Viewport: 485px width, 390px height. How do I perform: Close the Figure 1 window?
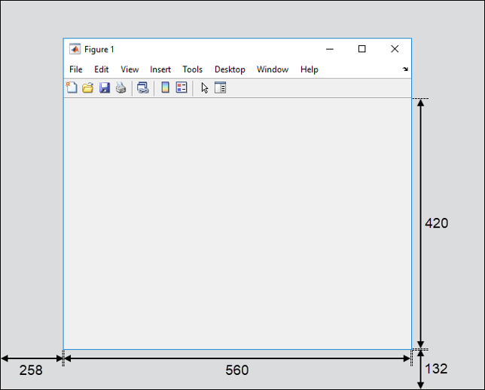(395, 49)
